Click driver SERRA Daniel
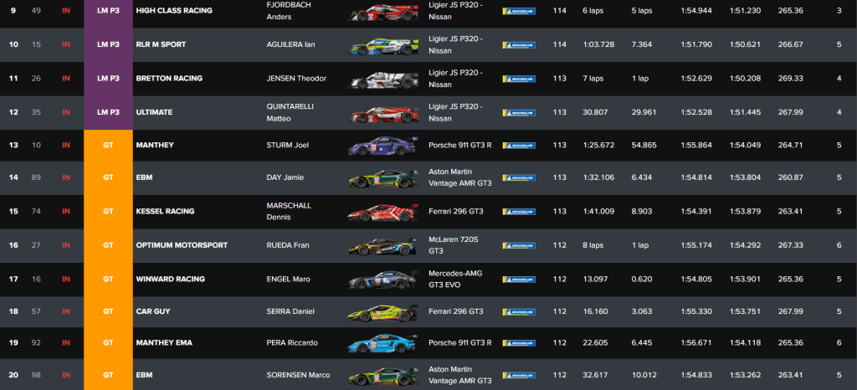Screen dimensions: 857x390 tap(290, 311)
